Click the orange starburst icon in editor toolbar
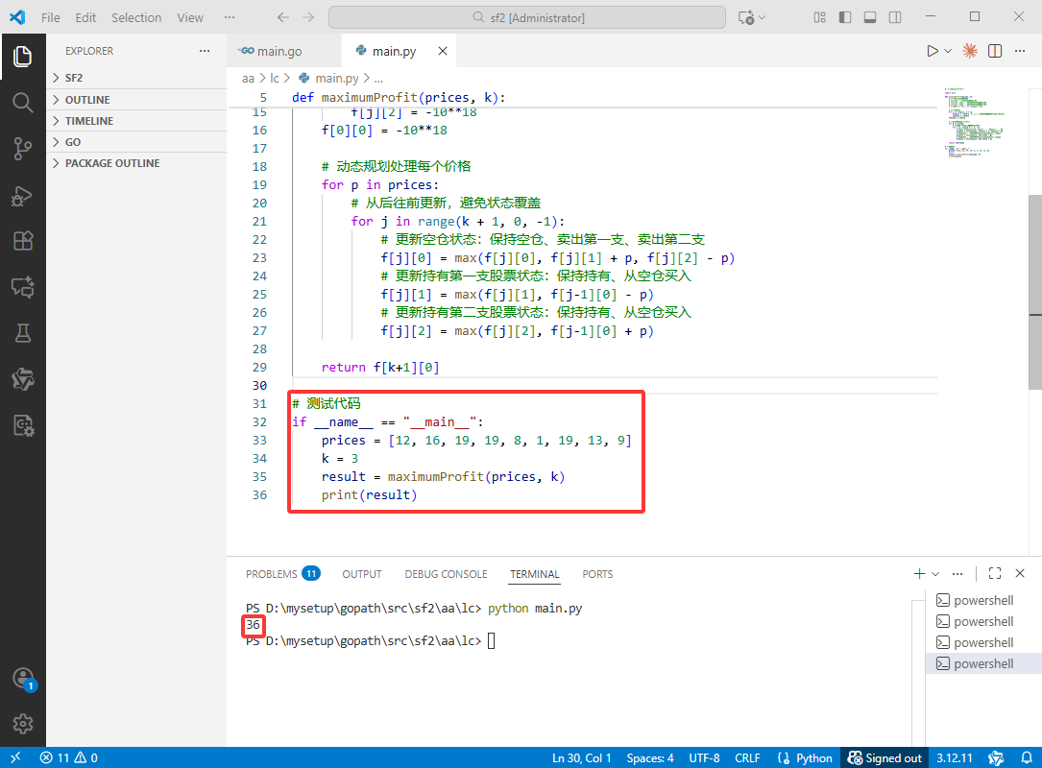The height and width of the screenshot is (768, 1042). click(970, 51)
